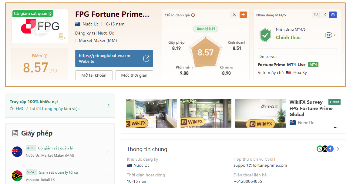Click the Mốc thời gian button
The width and height of the screenshot is (353, 184).
[x=134, y=75]
